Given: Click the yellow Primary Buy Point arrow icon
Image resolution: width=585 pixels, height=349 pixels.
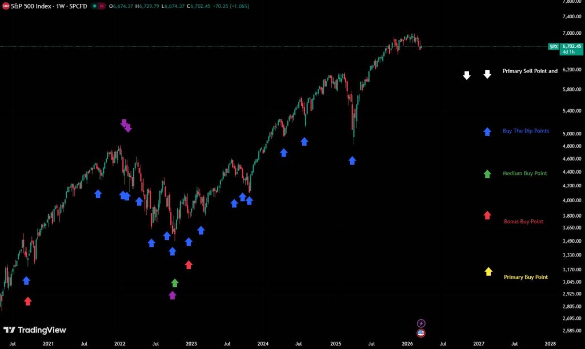Looking at the screenshot, I should click(x=488, y=272).
